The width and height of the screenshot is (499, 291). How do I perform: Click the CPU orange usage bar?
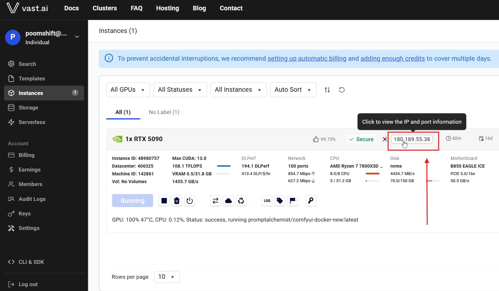tap(372, 174)
